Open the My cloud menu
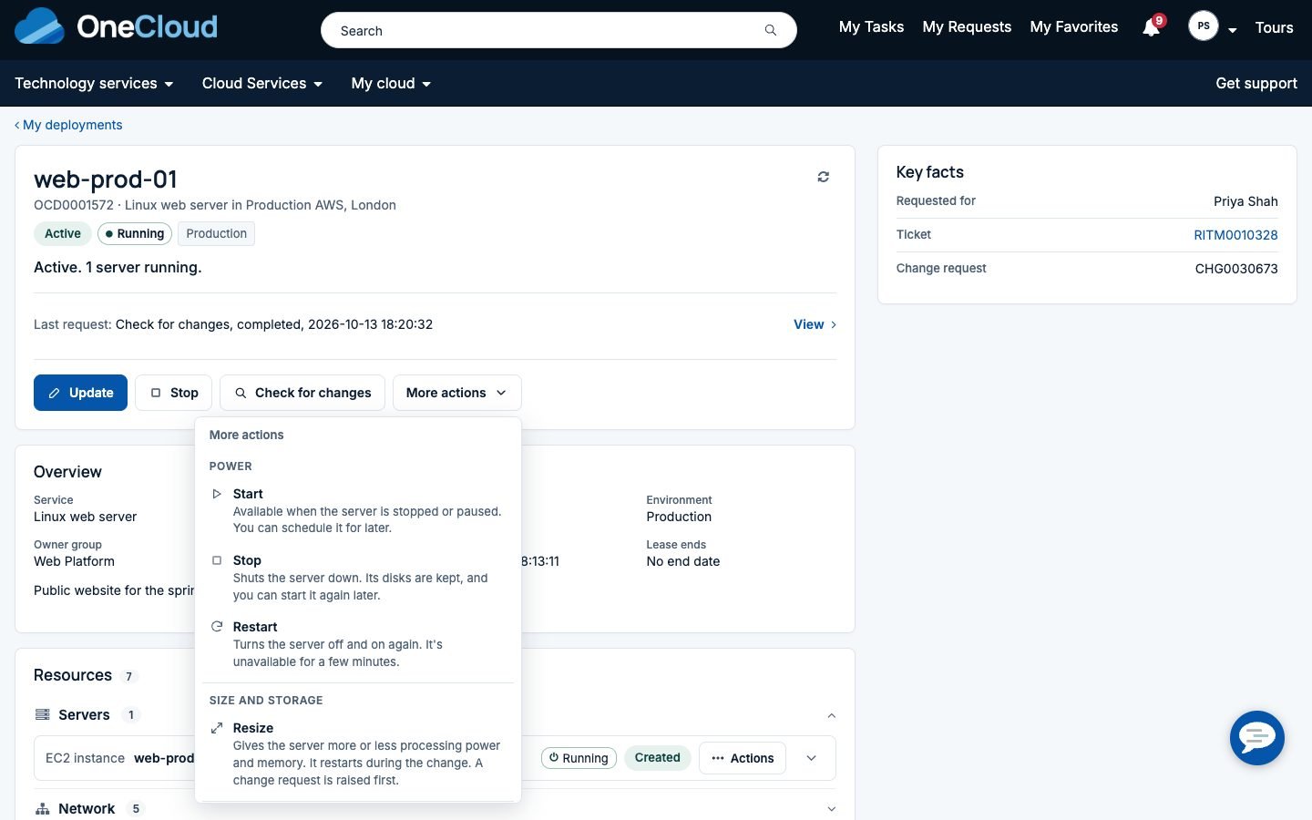This screenshot has height=820, width=1312. (x=391, y=83)
